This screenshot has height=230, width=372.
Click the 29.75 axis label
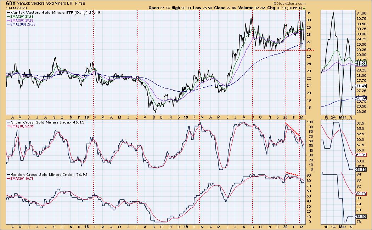coord(361,39)
